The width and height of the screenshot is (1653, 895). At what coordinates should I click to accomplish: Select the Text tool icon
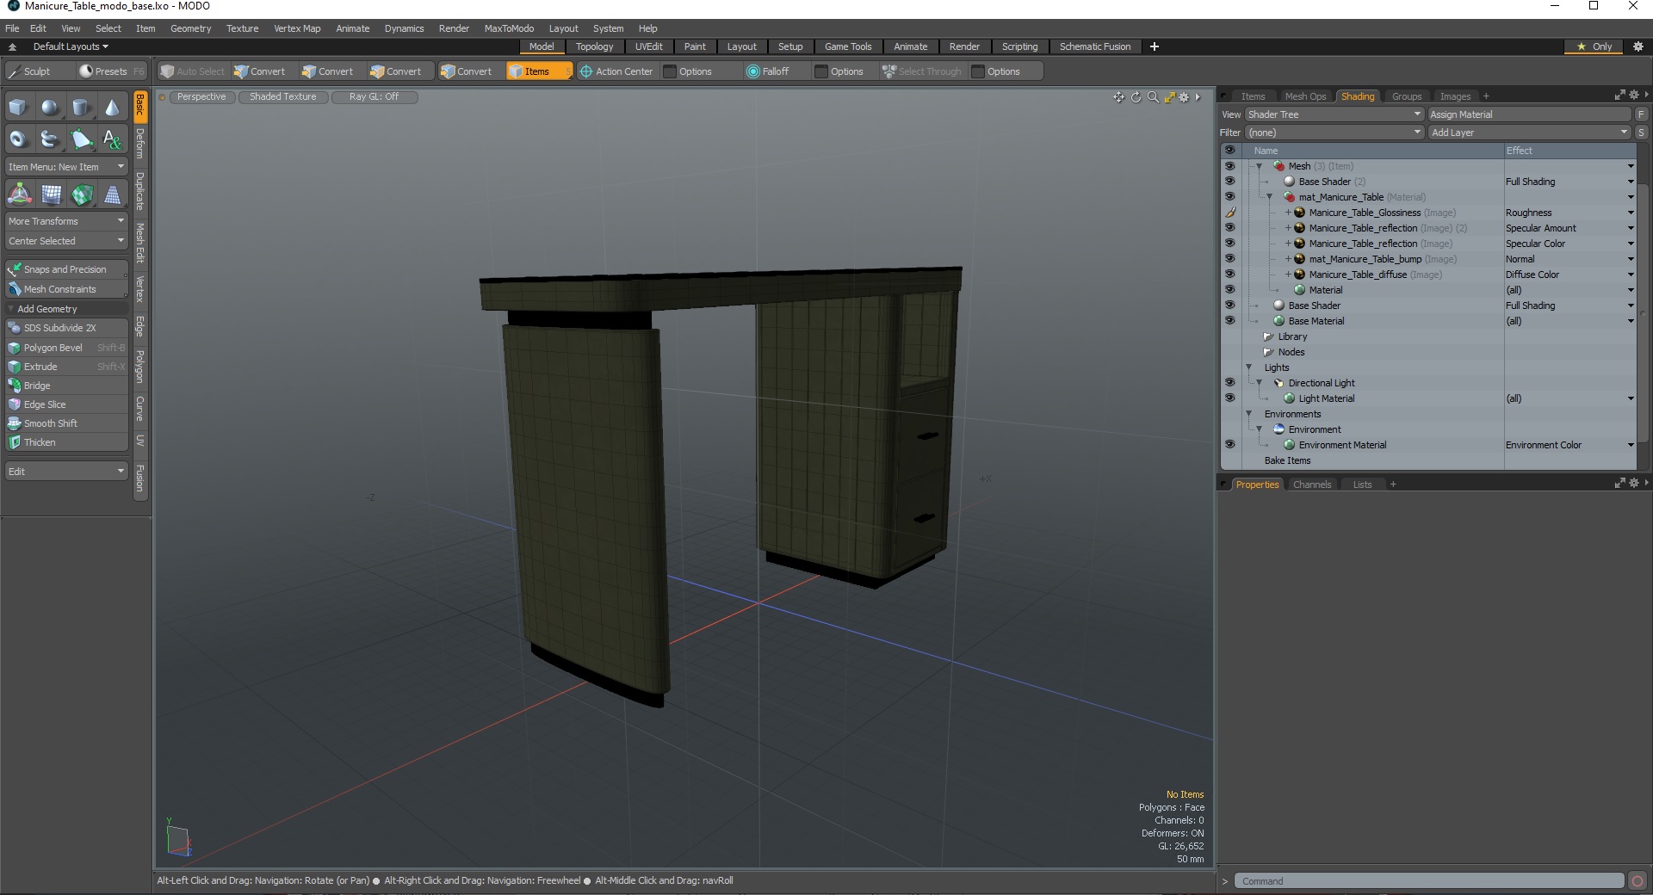pos(112,139)
